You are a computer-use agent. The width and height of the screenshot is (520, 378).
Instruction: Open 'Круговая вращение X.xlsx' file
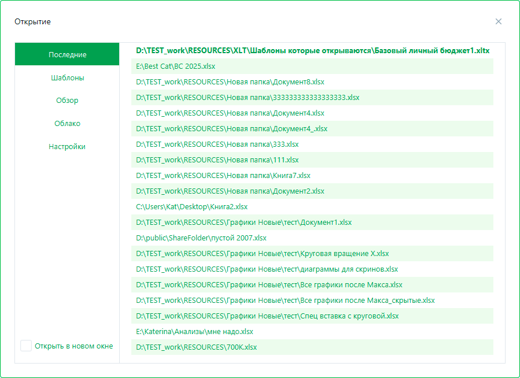263,254
